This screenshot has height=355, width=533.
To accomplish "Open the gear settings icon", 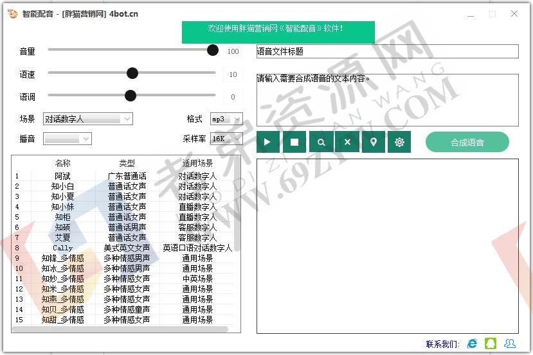I will click(399, 142).
